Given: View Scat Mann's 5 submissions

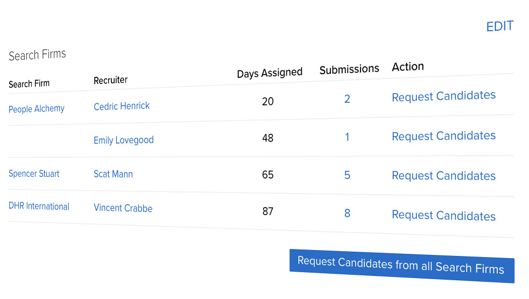Looking at the screenshot, I should click(x=347, y=175).
